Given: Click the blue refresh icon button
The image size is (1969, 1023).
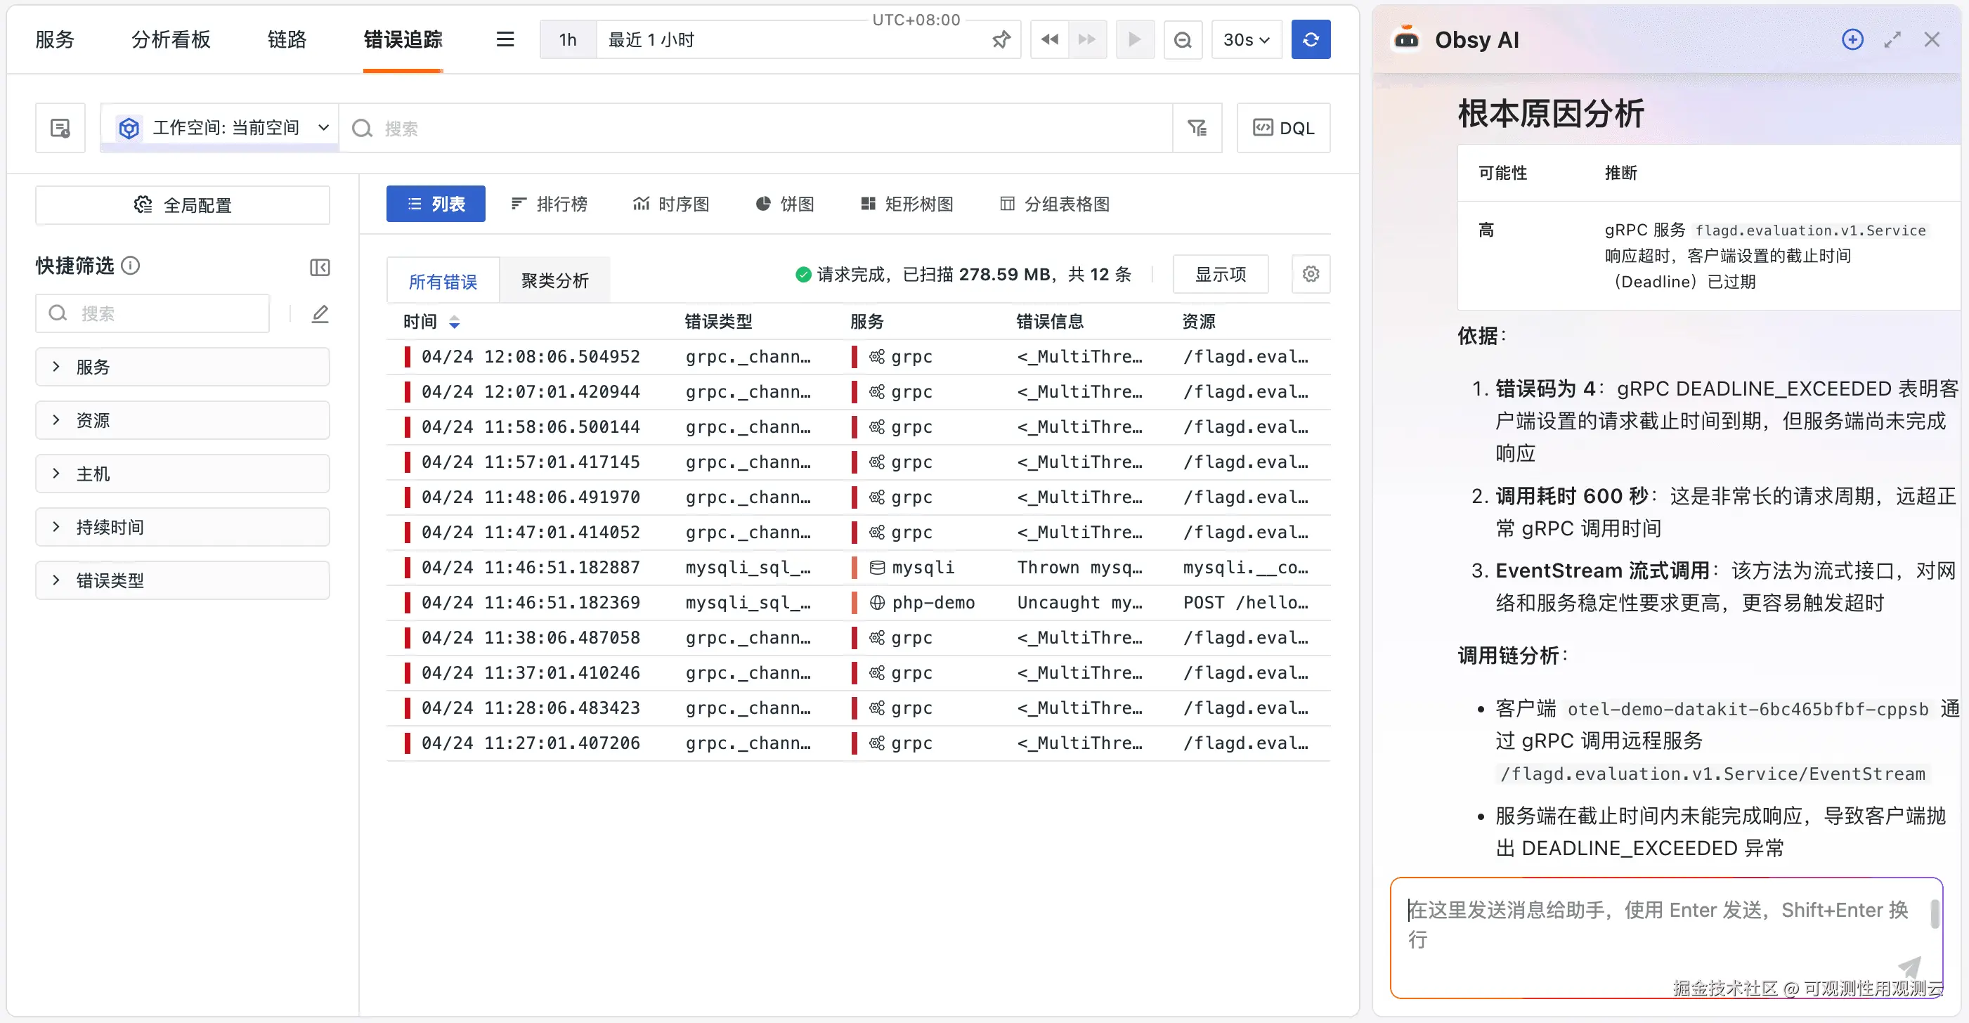Looking at the screenshot, I should click(x=1310, y=40).
